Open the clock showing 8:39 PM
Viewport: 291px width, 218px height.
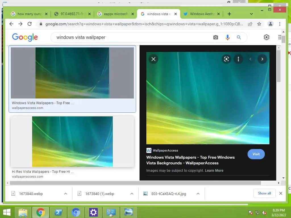[278, 213]
